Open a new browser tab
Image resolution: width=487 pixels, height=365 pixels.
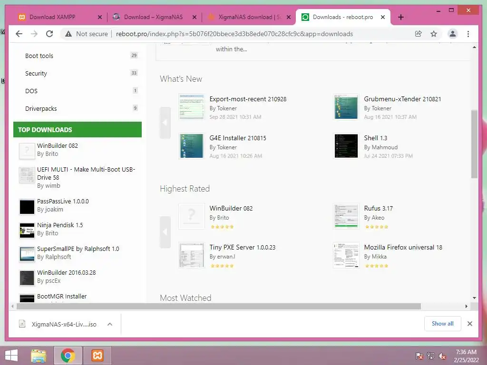tap(400, 17)
